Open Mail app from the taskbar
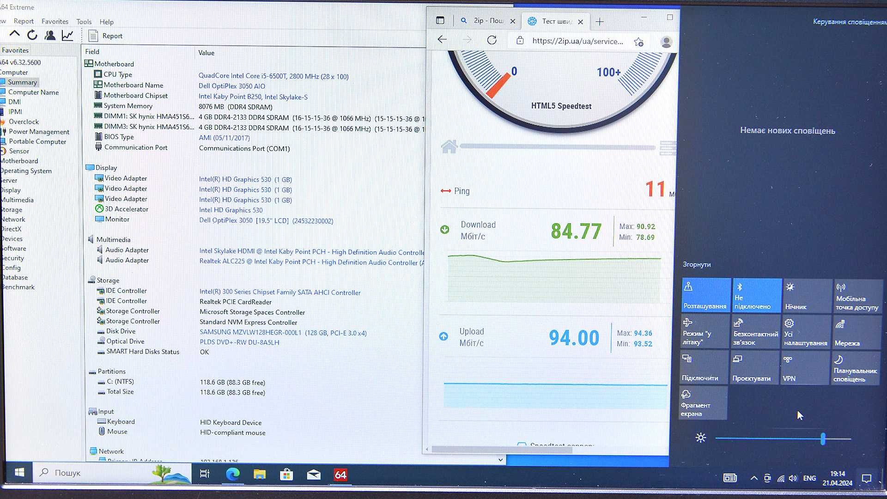Image resolution: width=887 pixels, height=499 pixels. click(x=314, y=475)
